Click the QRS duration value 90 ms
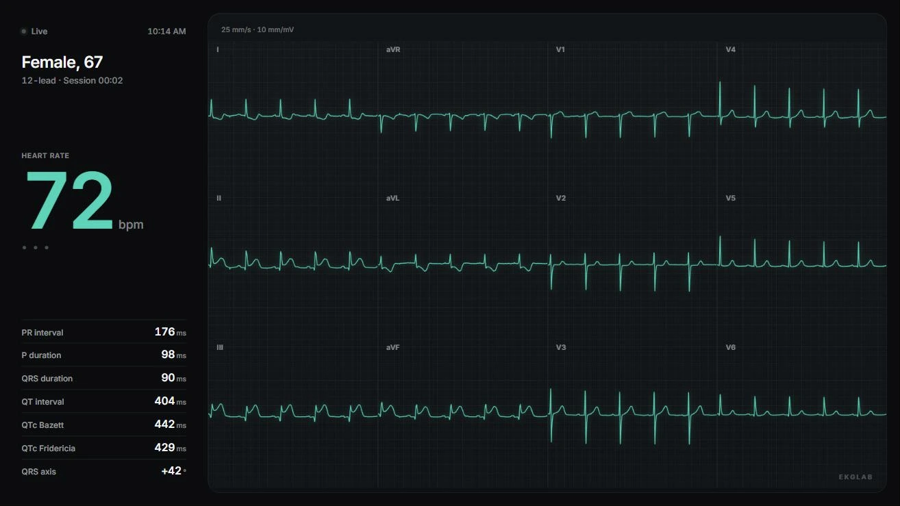Viewport: 900px width, 506px height. tap(173, 378)
